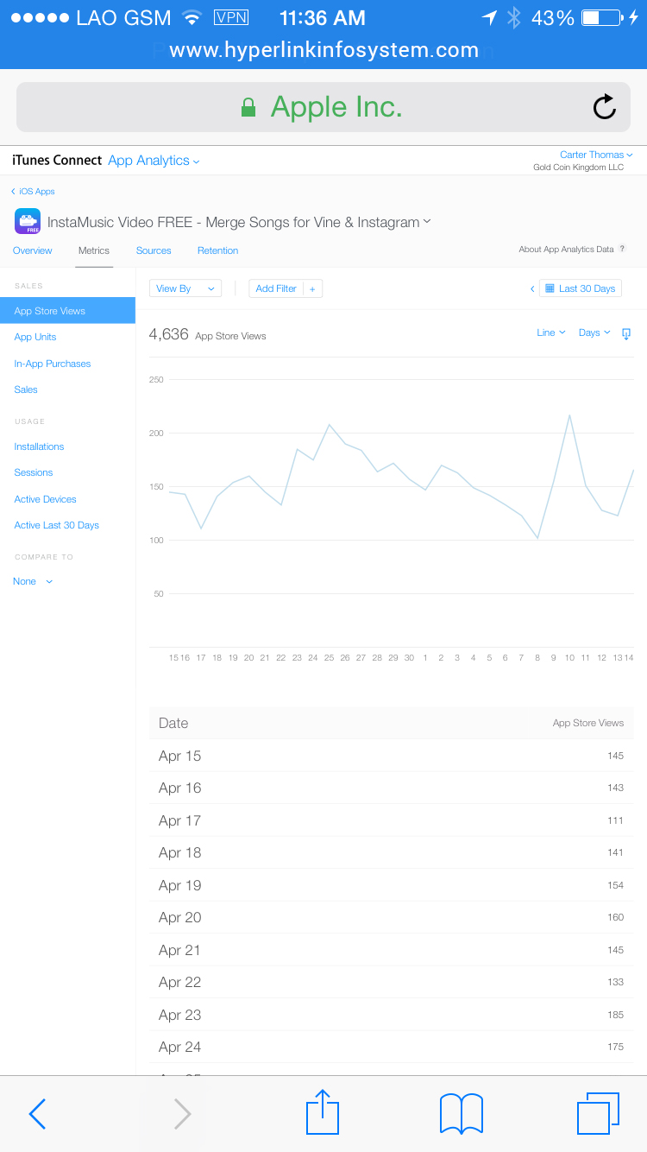The image size is (647, 1152).
Task: Switch to the Retention tab
Action: (217, 250)
